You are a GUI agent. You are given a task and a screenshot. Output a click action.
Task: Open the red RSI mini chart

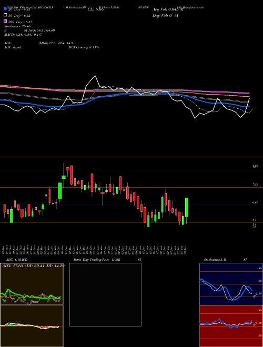231,326
